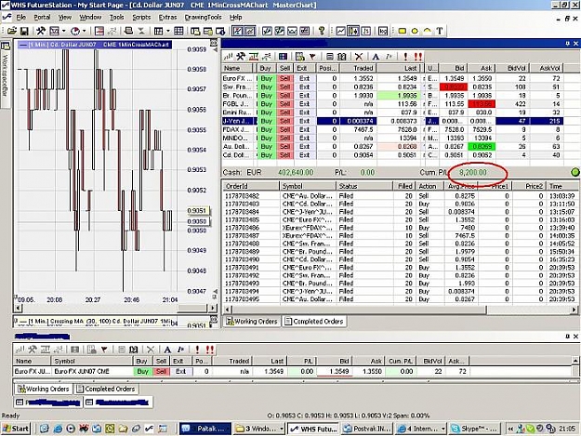Screen dimensions: 581x436
Task: Click Sell in the lower Euro FX JUN07 row
Action: (162, 371)
